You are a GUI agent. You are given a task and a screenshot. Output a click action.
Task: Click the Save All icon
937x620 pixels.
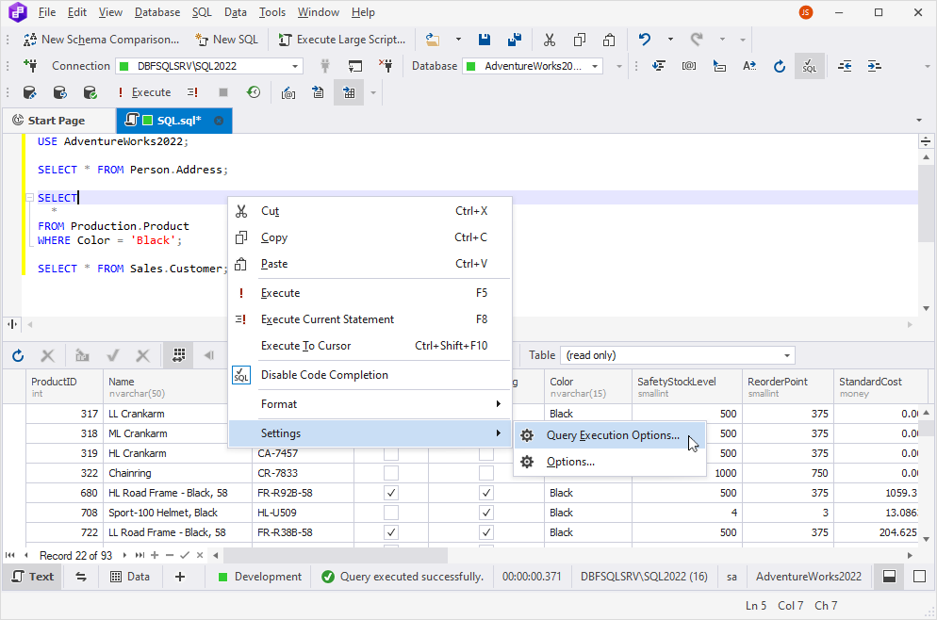(514, 40)
